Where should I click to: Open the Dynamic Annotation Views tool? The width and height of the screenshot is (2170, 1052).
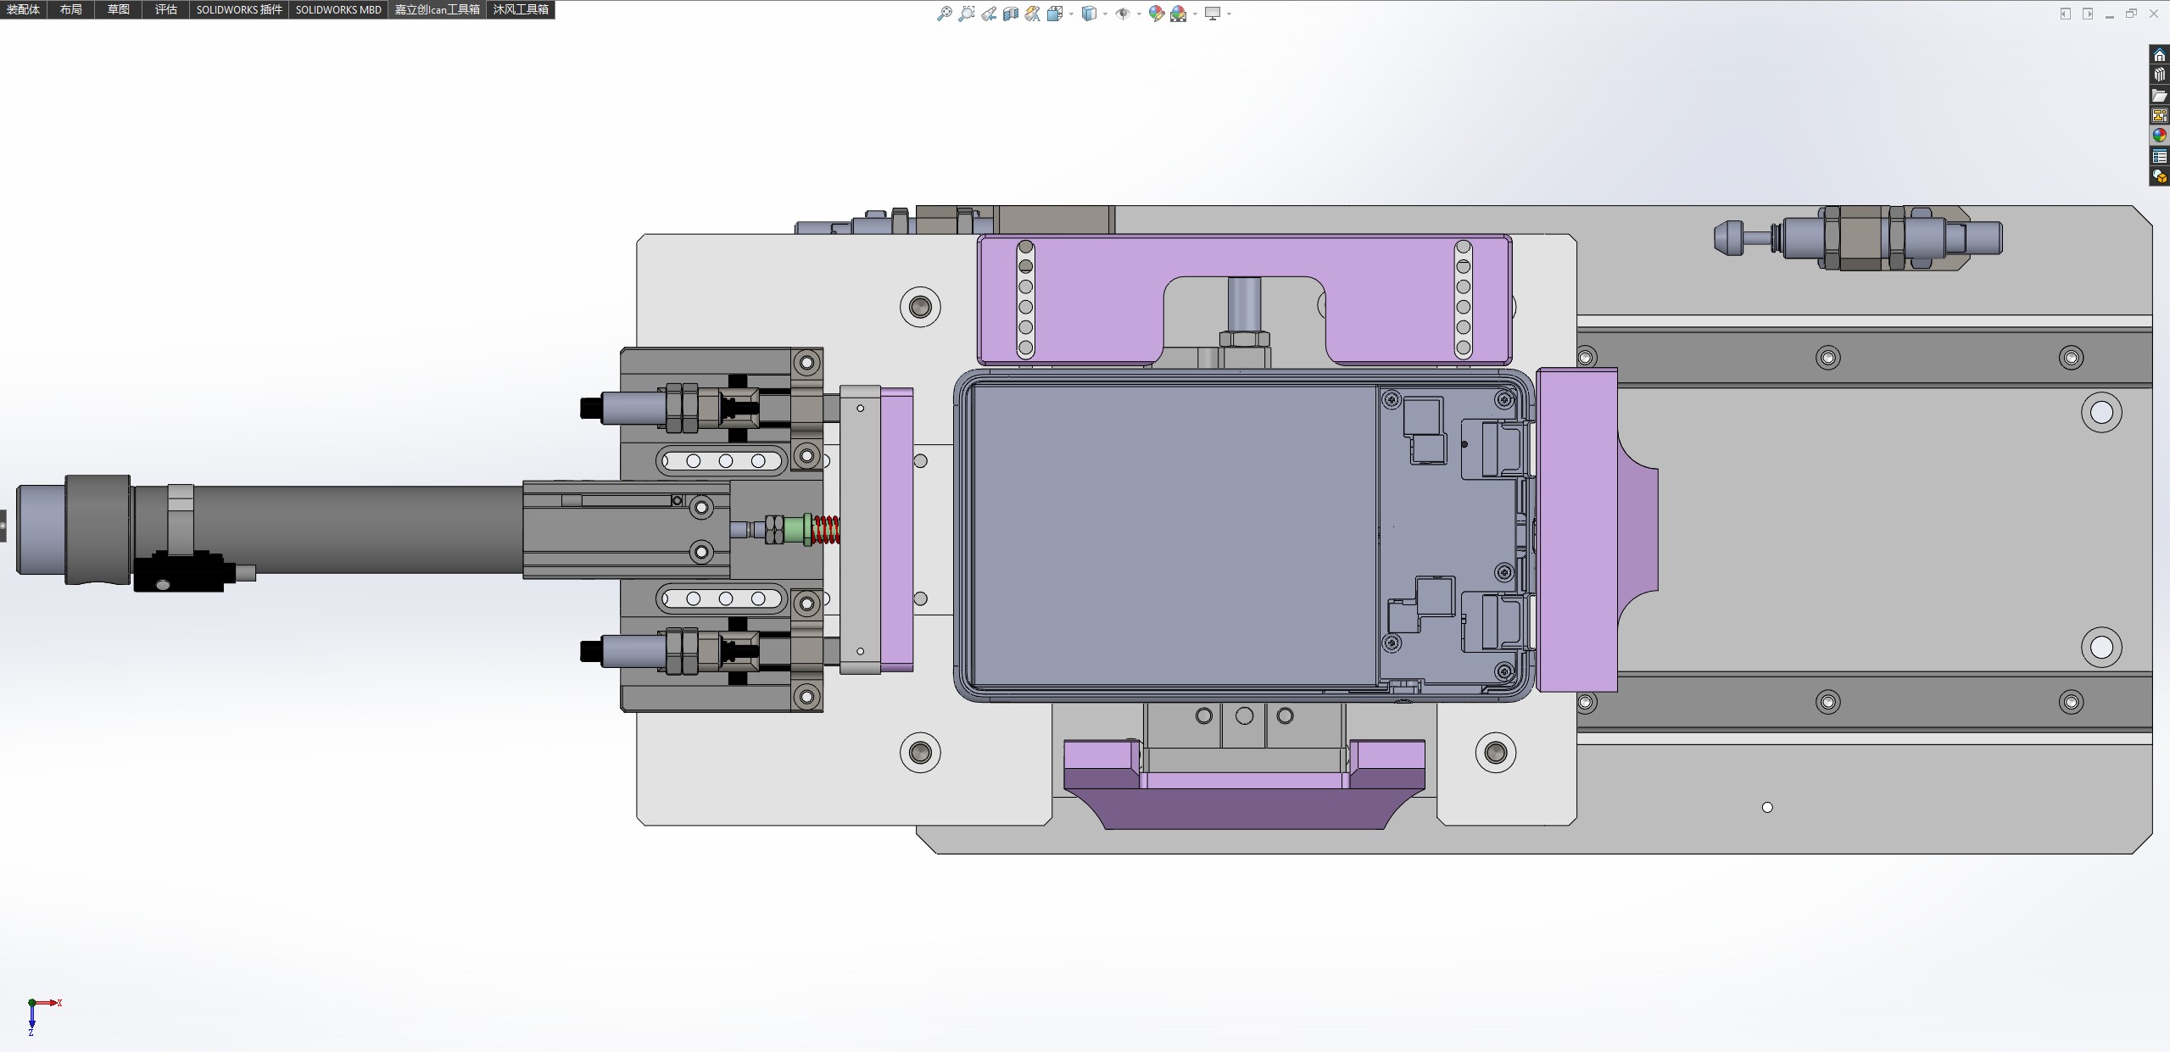pyautogui.click(x=1032, y=14)
